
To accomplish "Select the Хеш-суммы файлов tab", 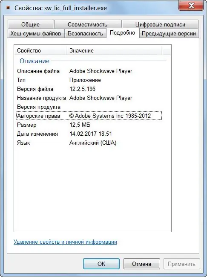I will point(36,33).
